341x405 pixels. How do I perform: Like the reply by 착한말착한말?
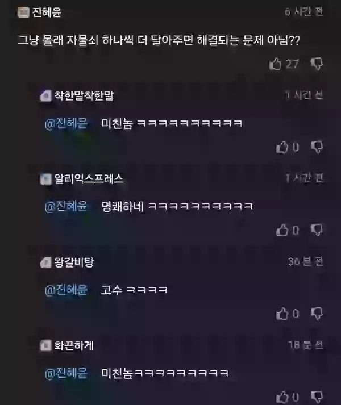[x=282, y=147]
